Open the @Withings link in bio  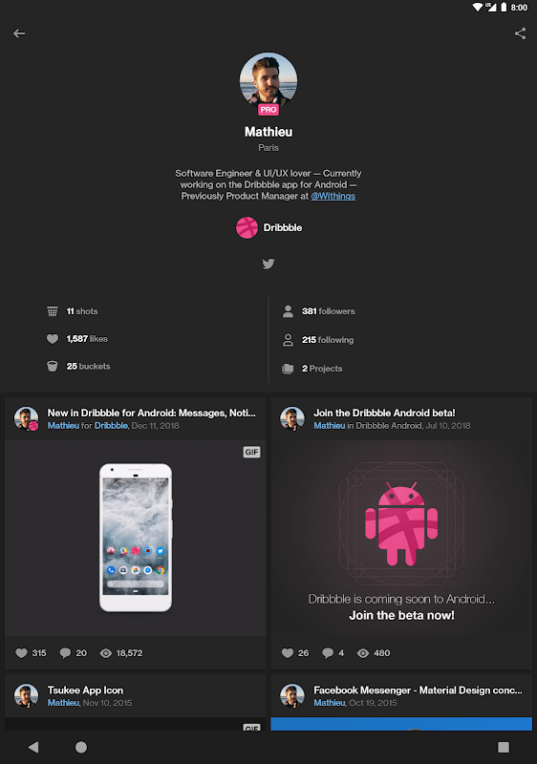pos(333,196)
